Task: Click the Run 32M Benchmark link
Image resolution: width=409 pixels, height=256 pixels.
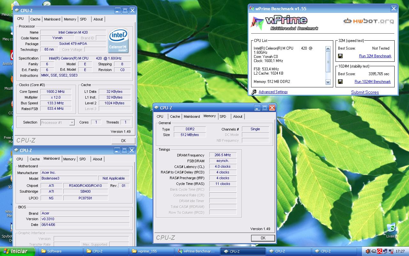Action: click(x=375, y=56)
